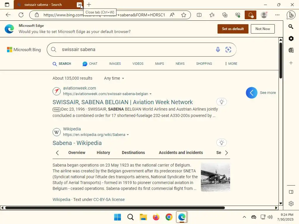Open File Explorer from taskbar

(143, 217)
